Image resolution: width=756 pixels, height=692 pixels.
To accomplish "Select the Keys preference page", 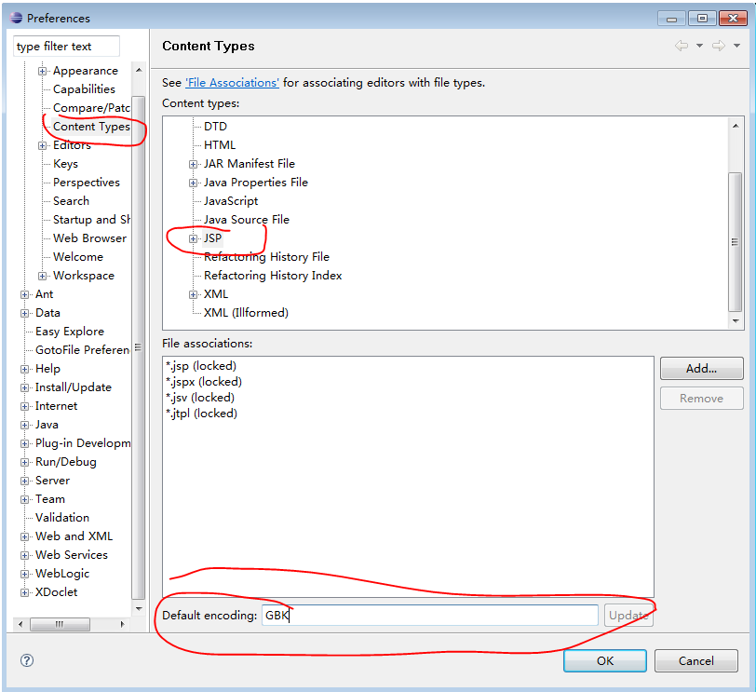I will 65,164.
